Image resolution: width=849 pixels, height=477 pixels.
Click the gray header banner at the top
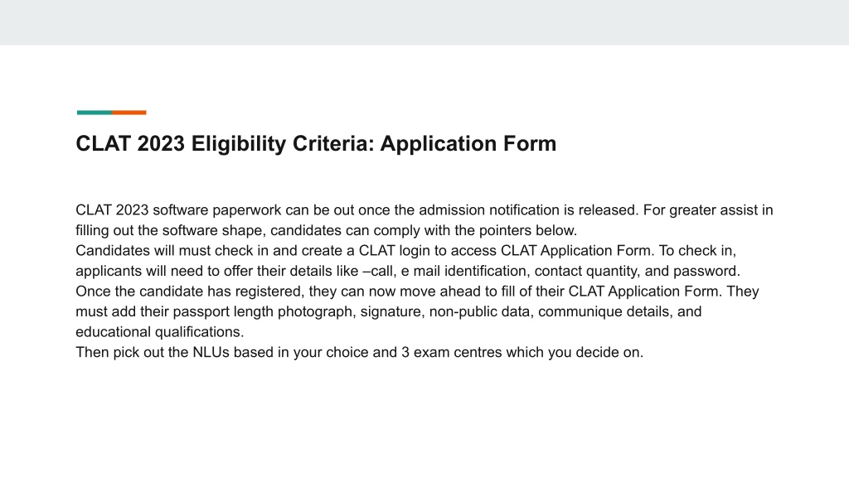click(x=424, y=22)
